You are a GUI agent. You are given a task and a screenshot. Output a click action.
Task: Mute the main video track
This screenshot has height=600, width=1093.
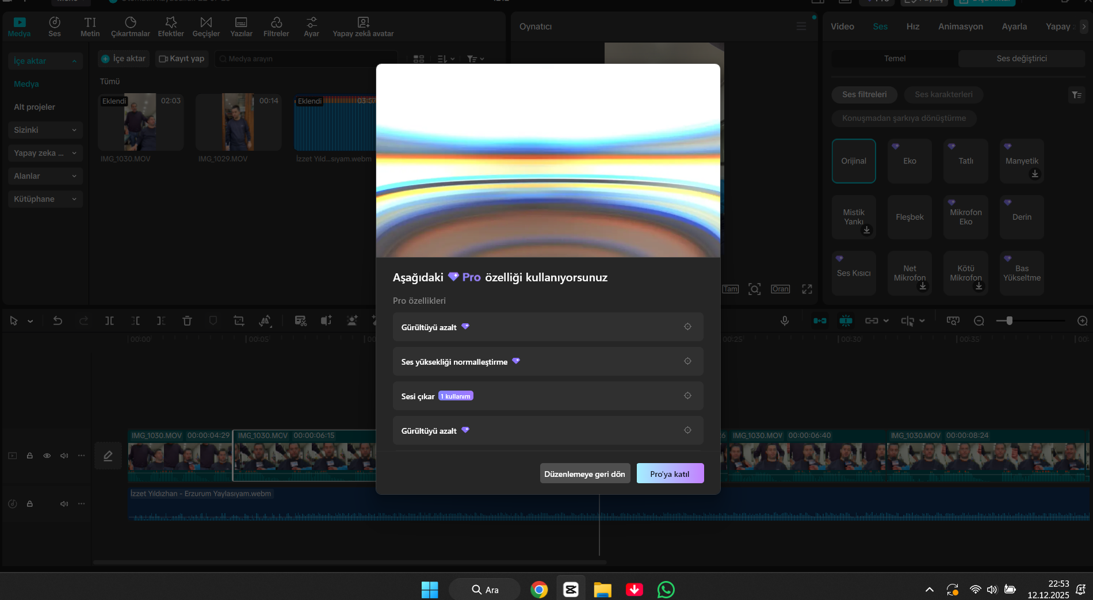64,456
